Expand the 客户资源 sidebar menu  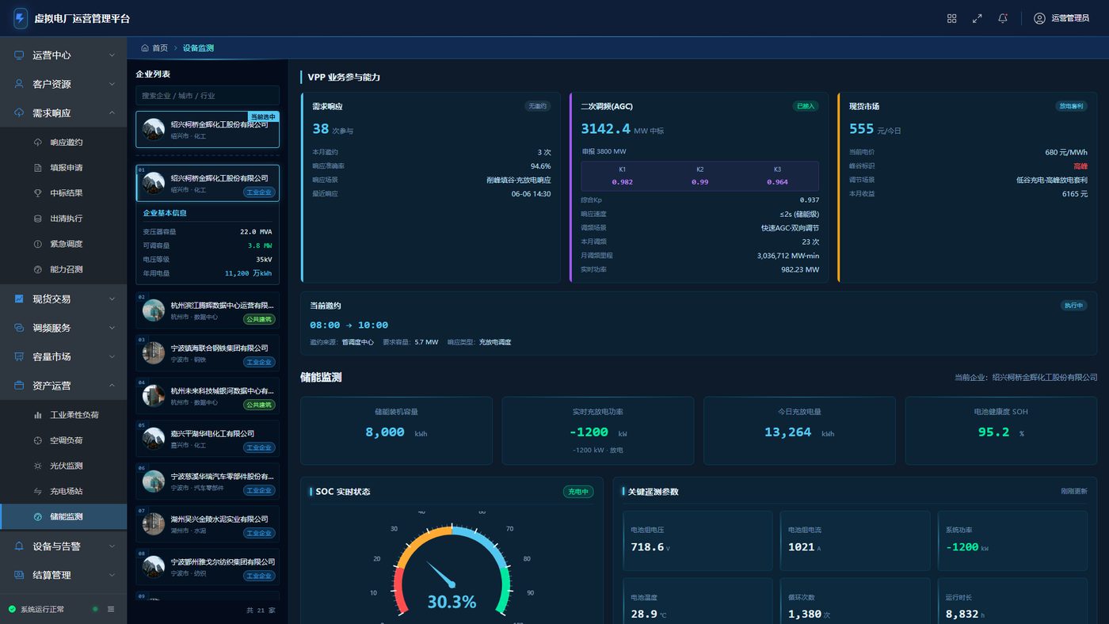tap(63, 84)
